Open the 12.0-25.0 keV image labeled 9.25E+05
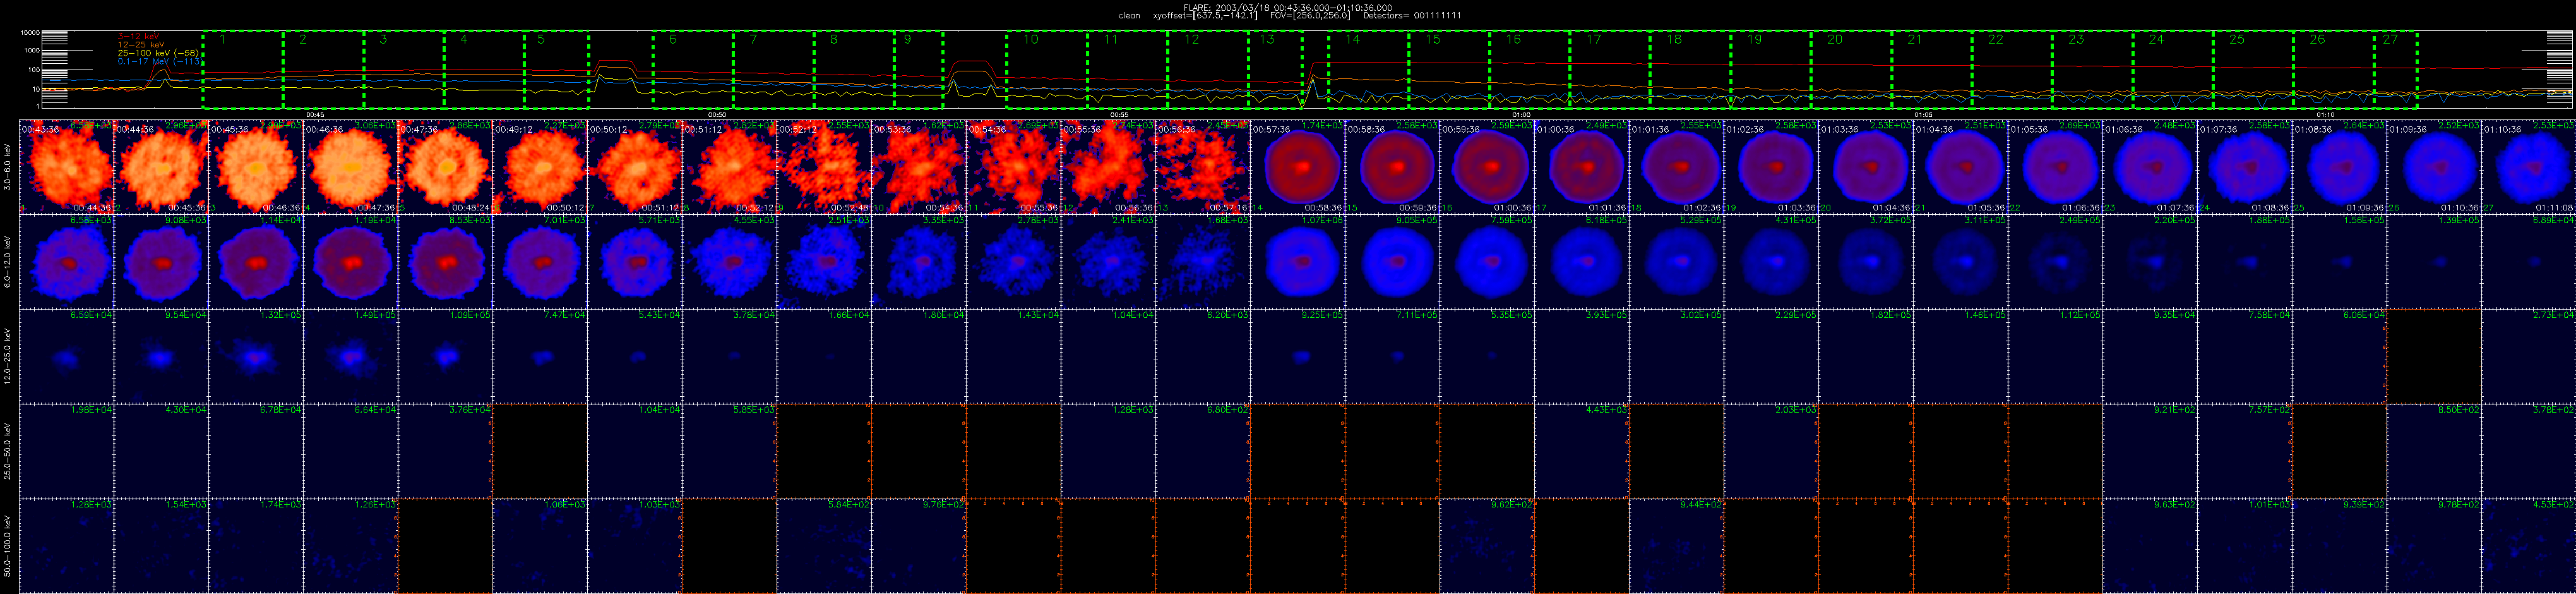The width and height of the screenshot is (2576, 594). pyautogui.click(x=1298, y=356)
